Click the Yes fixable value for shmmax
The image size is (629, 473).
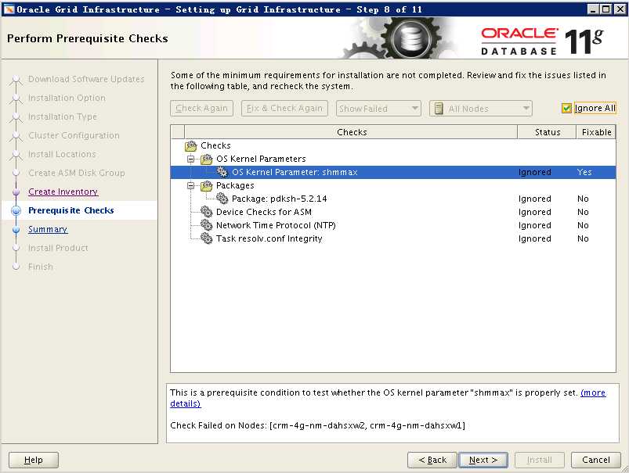pyautogui.click(x=584, y=172)
